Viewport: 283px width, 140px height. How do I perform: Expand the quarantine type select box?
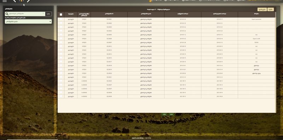point(28,22)
